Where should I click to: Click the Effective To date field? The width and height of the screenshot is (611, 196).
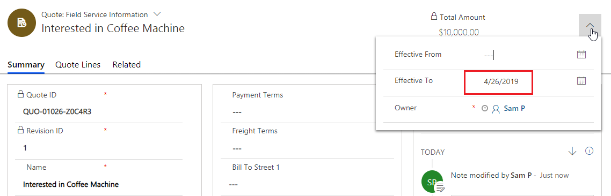tap(498, 82)
